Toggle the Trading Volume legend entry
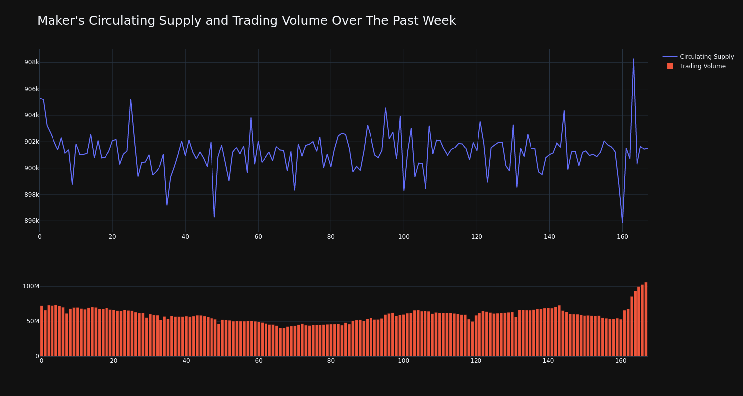The image size is (743, 396). coord(696,66)
